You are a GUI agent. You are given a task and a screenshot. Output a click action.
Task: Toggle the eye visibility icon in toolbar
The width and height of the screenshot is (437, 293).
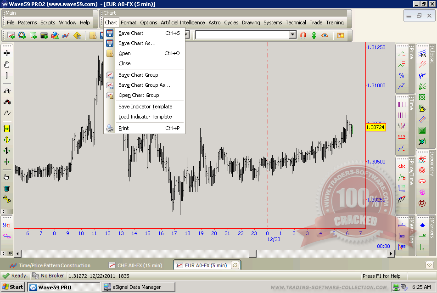(x=325, y=35)
